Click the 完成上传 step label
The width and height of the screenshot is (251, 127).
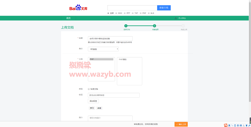coord(184,29)
